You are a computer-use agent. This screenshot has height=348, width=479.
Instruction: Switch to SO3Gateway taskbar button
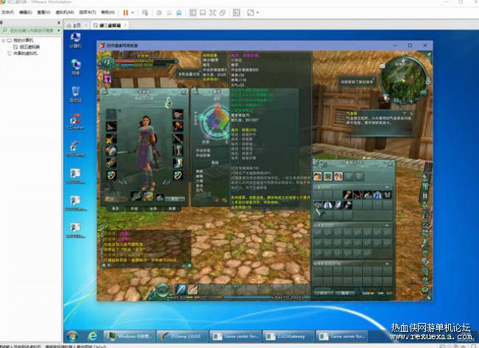pyautogui.click(x=288, y=336)
